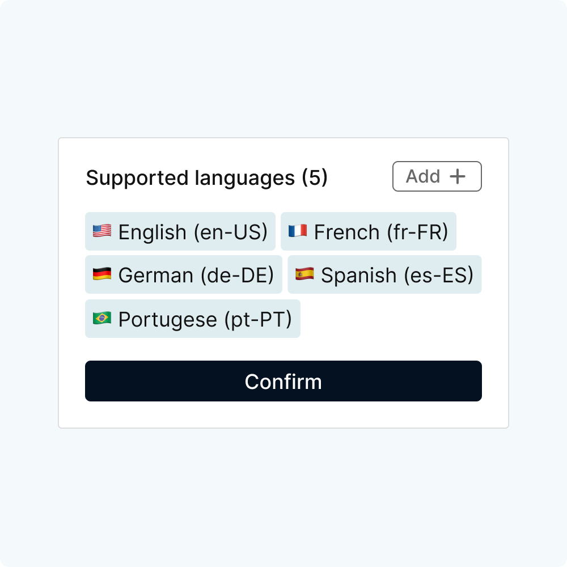The width and height of the screenshot is (567, 567).
Task: Click the en-US locale code text
Action: [x=230, y=232]
